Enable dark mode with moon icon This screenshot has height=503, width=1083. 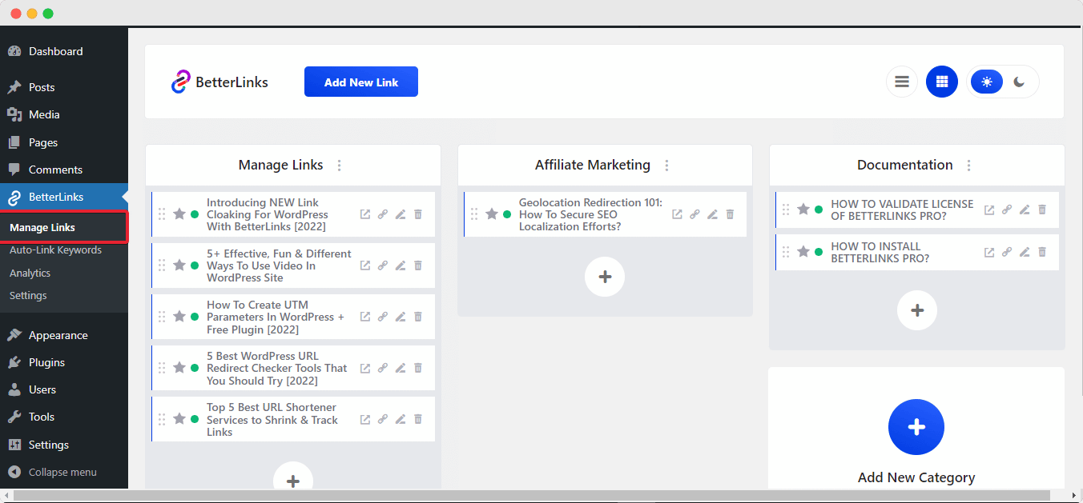click(1019, 82)
